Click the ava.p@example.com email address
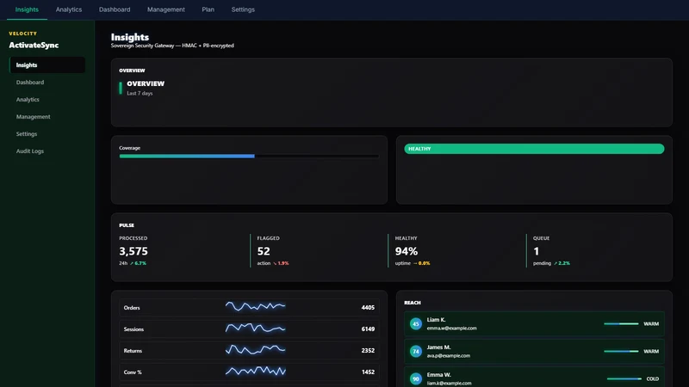Screen dimensions: 689x387 pyautogui.click(x=448, y=356)
